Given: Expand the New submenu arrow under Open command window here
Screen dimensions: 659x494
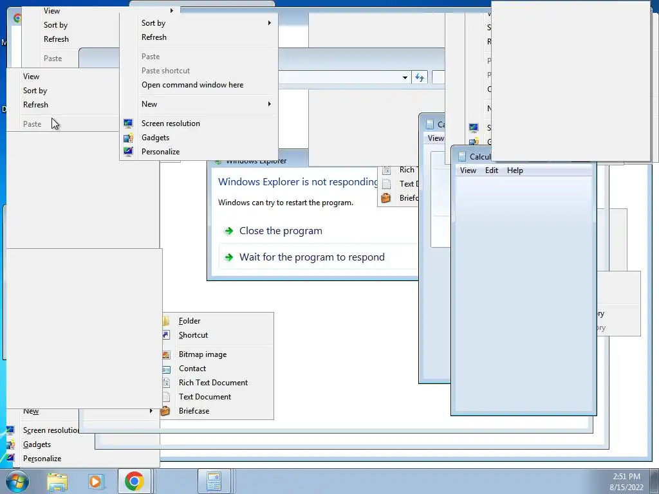Looking at the screenshot, I should tap(270, 104).
